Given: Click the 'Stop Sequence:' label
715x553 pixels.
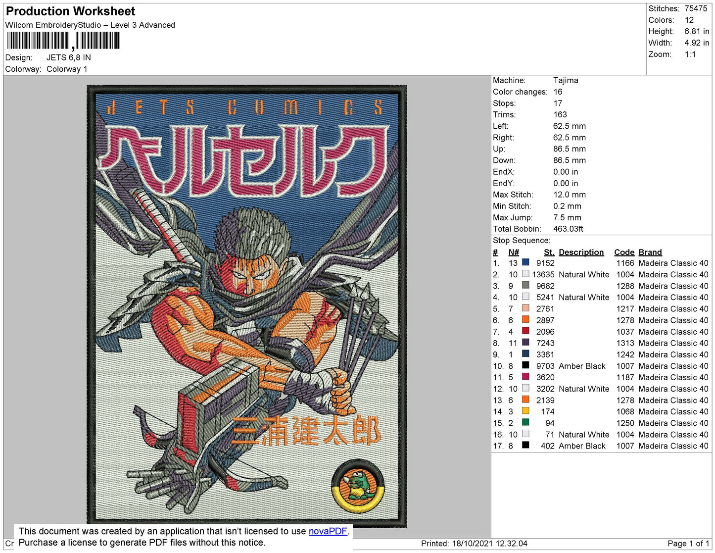Looking at the screenshot, I should 522,240.
